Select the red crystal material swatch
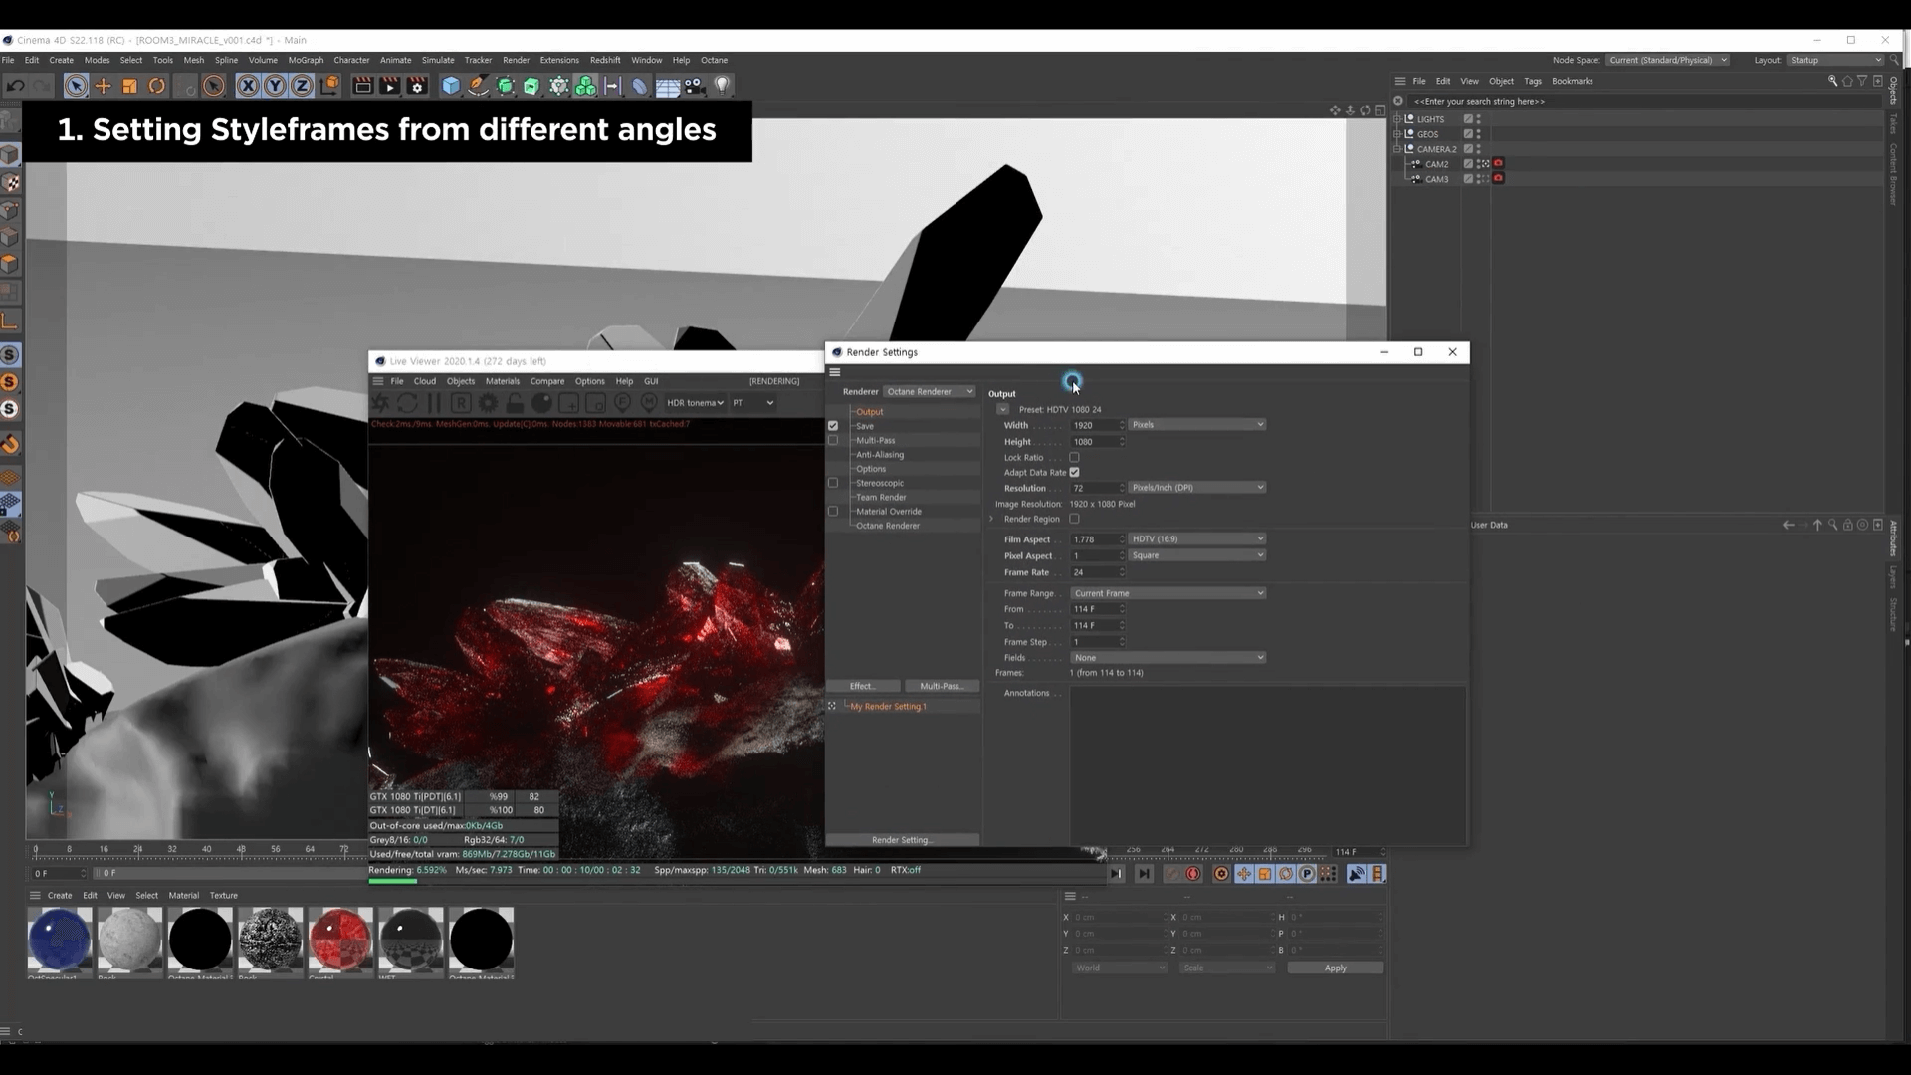The image size is (1911, 1075). (340, 939)
